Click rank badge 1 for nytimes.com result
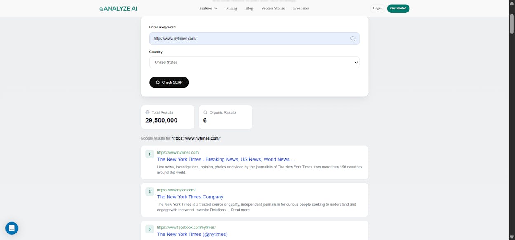515x240 pixels. pos(149,154)
